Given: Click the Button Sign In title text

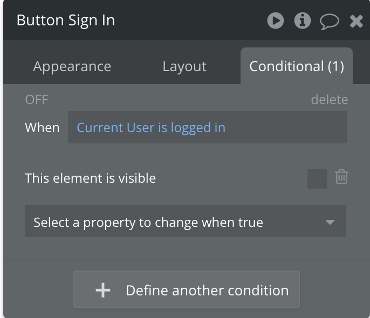Looking at the screenshot, I should (x=66, y=20).
